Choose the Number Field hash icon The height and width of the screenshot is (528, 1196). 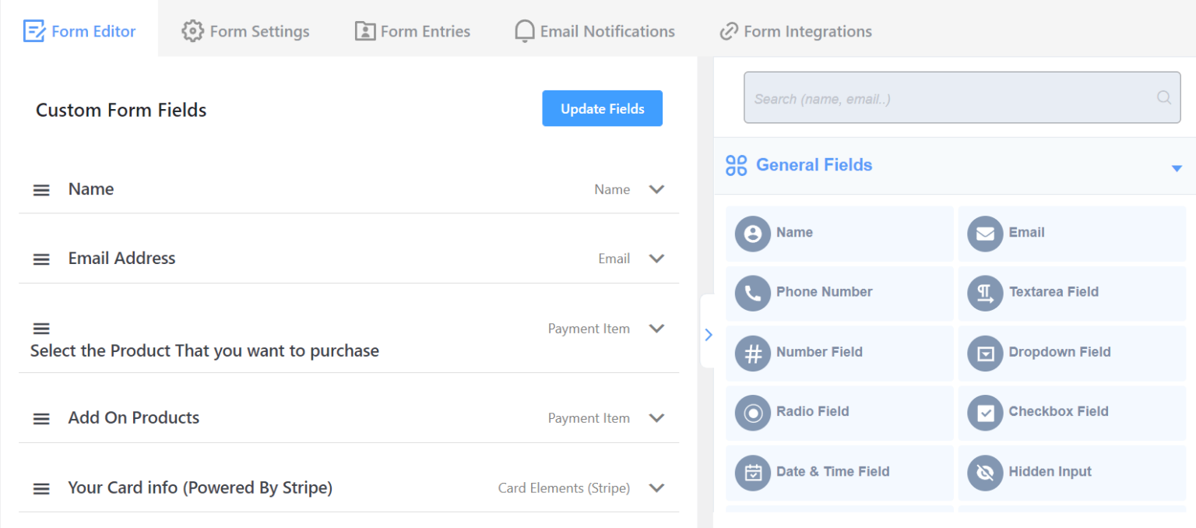(x=752, y=353)
